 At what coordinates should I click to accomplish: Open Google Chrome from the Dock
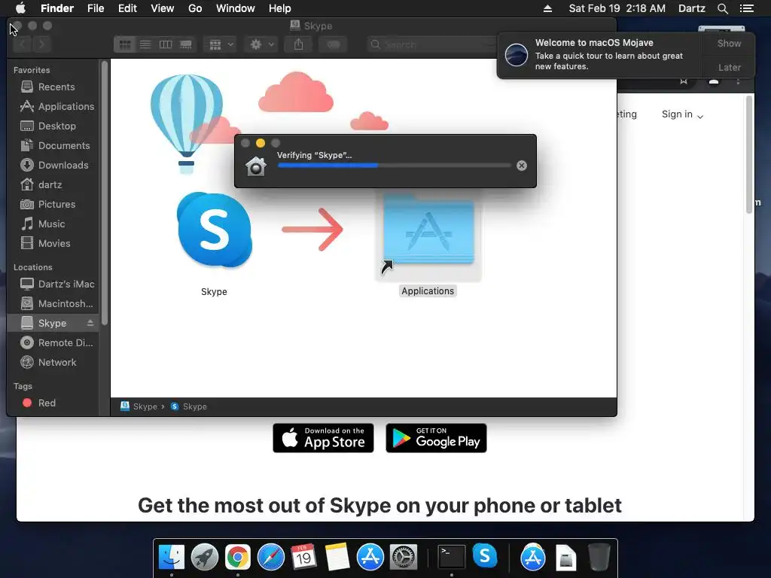(x=237, y=558)
